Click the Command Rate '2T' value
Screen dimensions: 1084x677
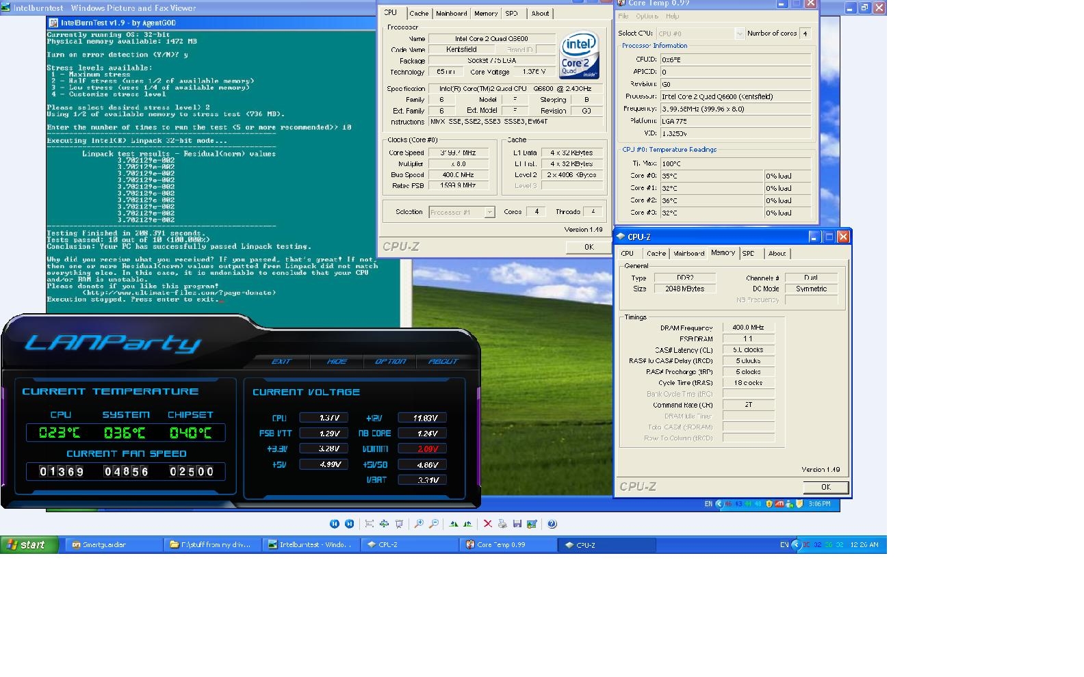[748, 405]
